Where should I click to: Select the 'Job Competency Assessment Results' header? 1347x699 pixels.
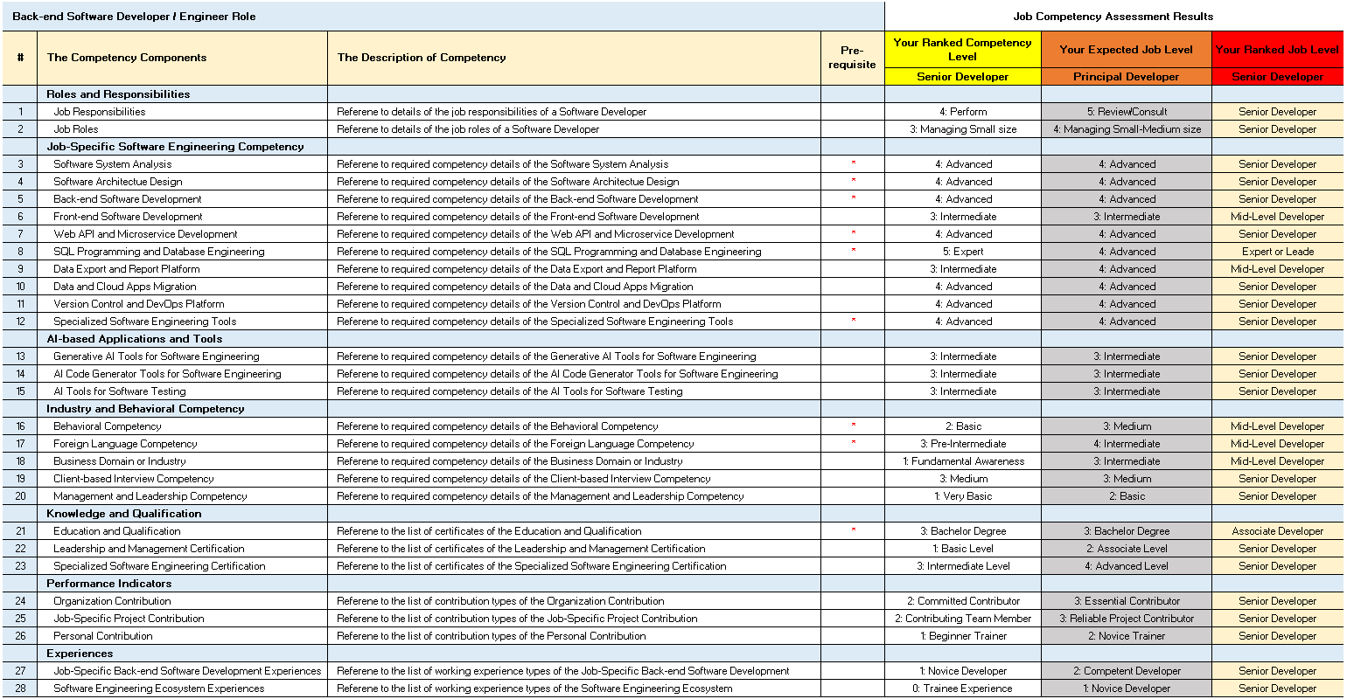(x=1113, y=17)
